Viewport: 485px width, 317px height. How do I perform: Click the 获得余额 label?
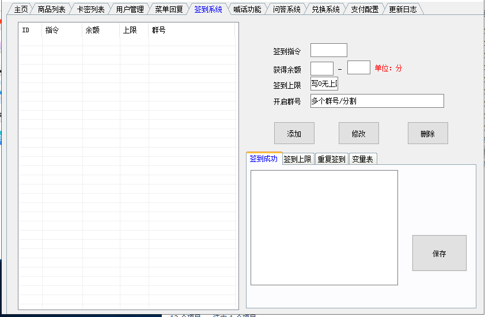(x=287, y=70)
